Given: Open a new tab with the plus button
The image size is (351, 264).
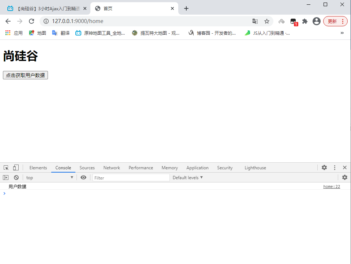Looking at the screenshot, I should point(186,8).
